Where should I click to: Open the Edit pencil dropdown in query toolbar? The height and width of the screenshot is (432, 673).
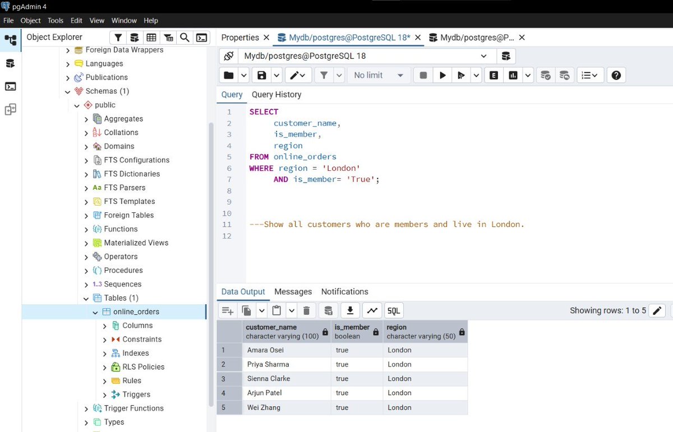[x=299, y=75]
